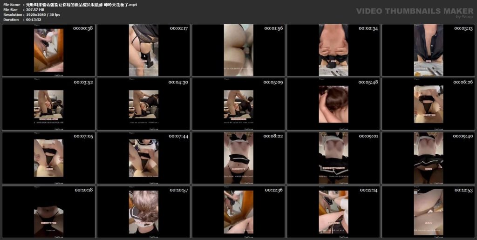
Task: Click the 00:07:44 thumbnail
Action: coord(143,158)
